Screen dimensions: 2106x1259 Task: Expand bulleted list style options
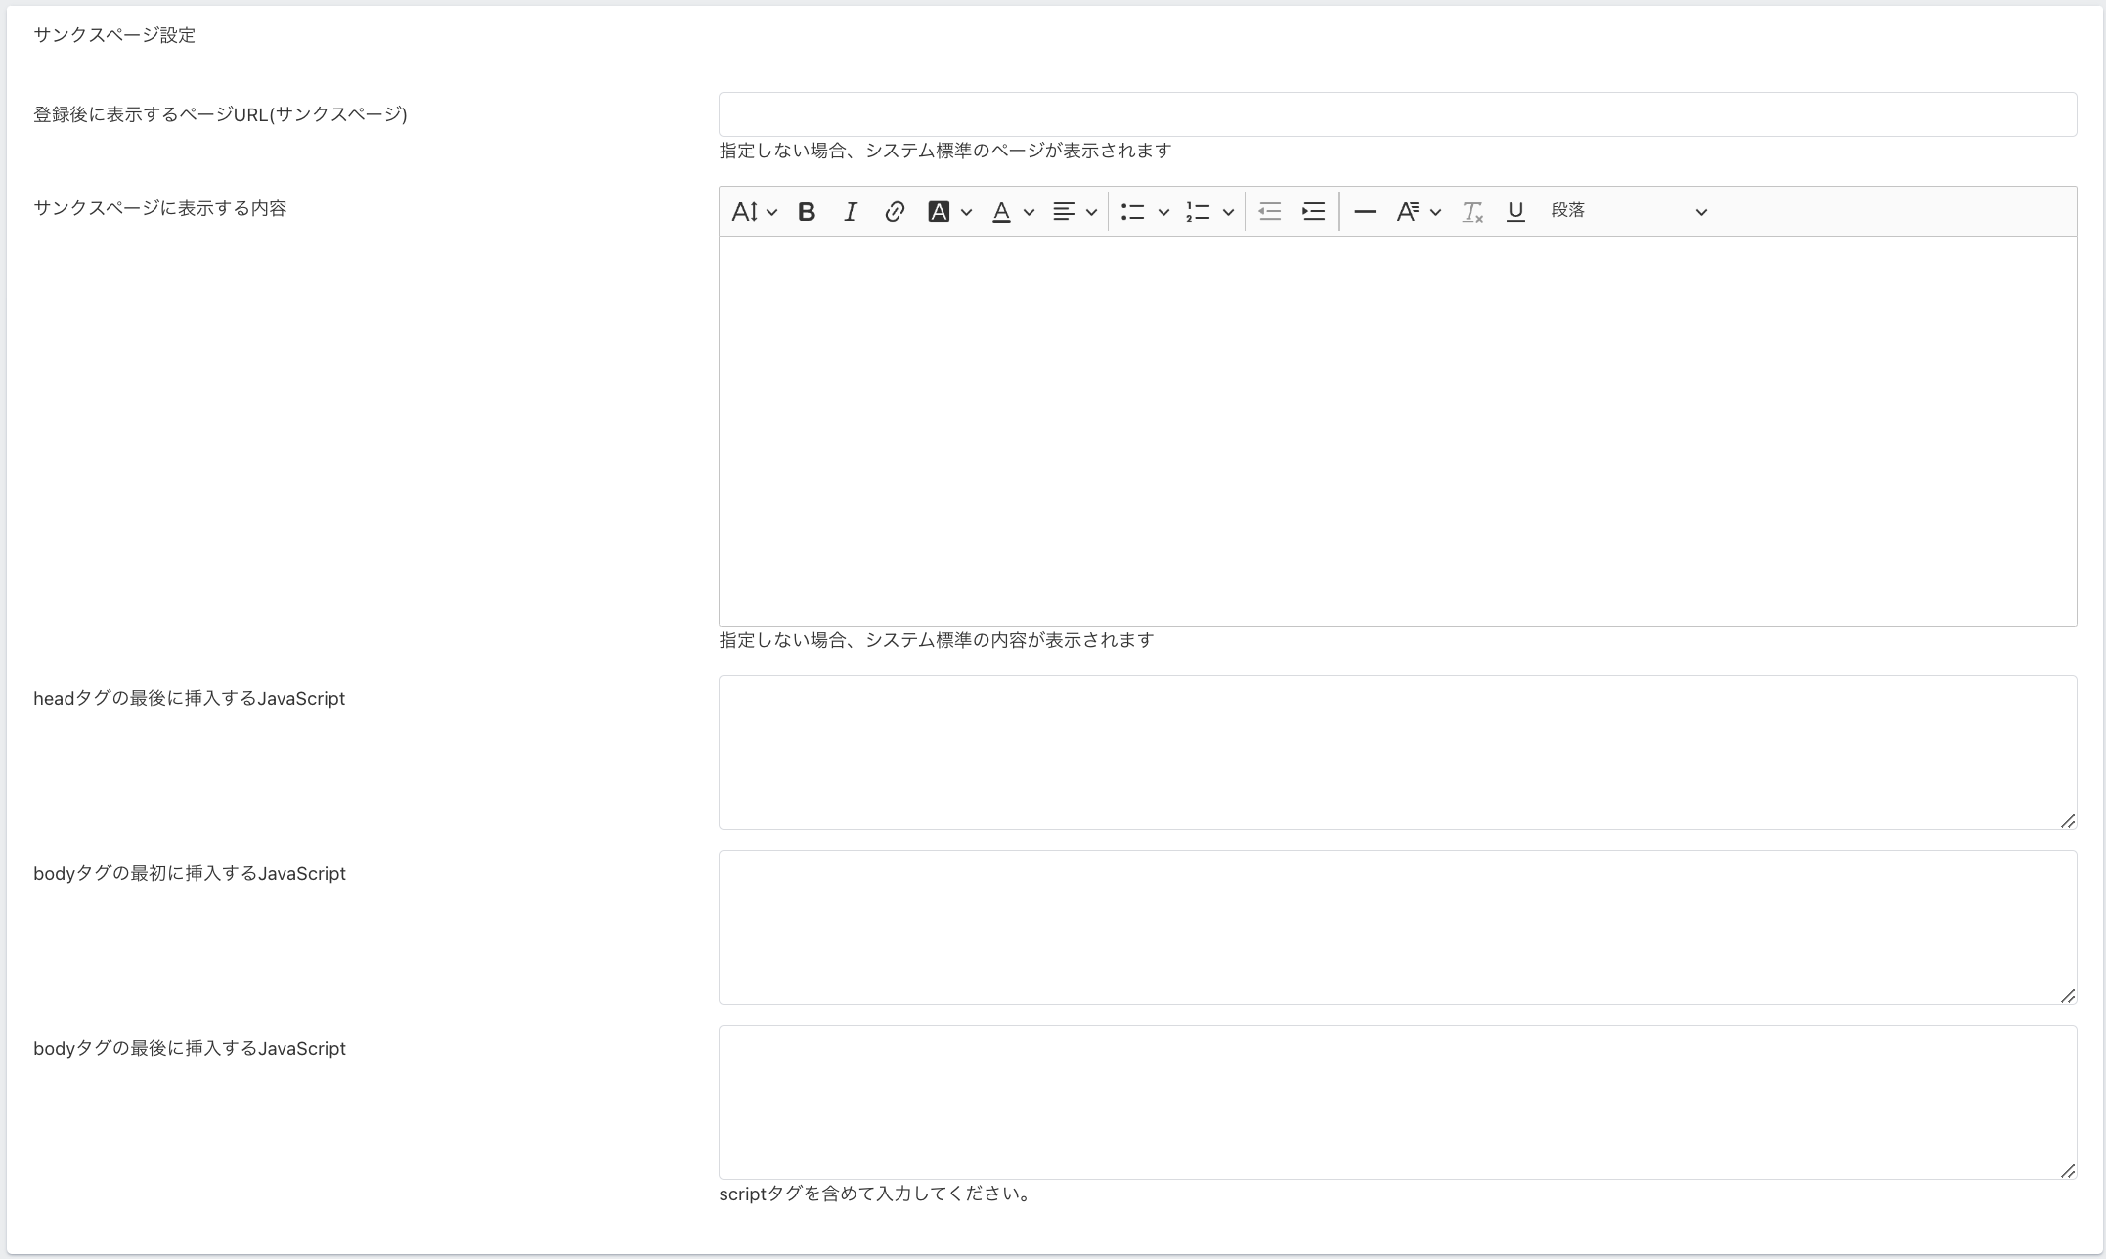(x=1163, y=211)
